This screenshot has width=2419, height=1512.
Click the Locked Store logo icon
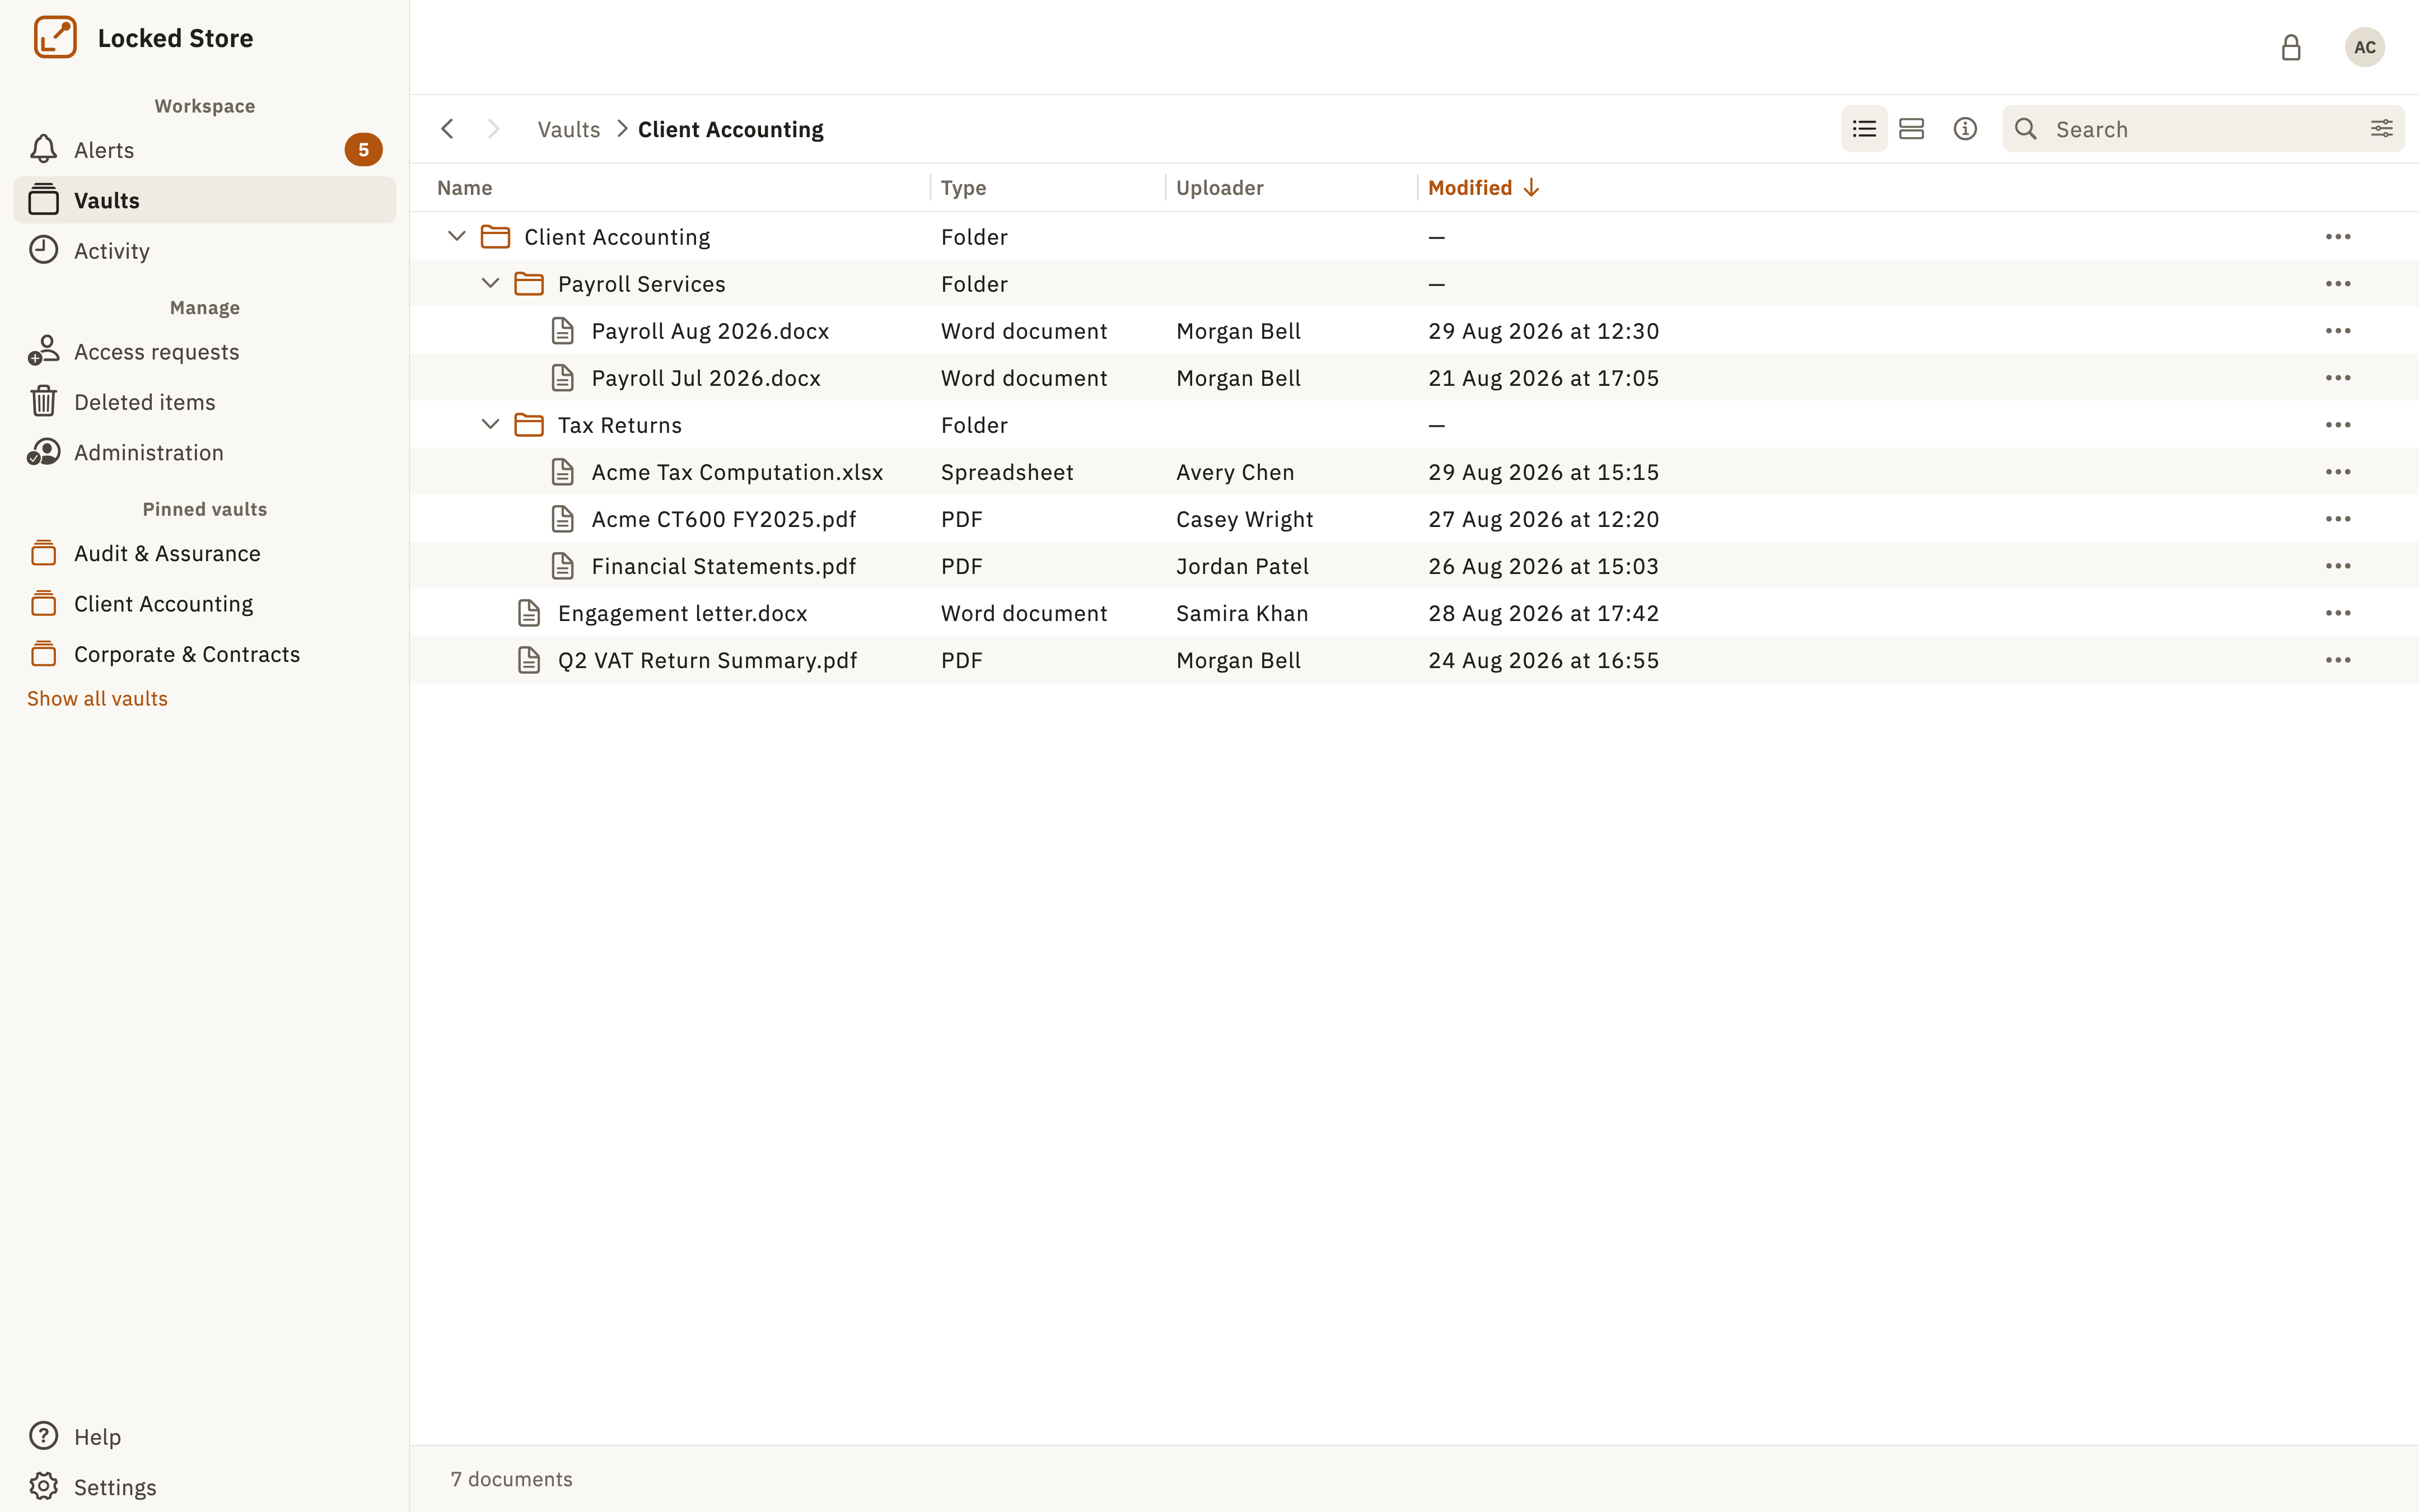point(55,38)
